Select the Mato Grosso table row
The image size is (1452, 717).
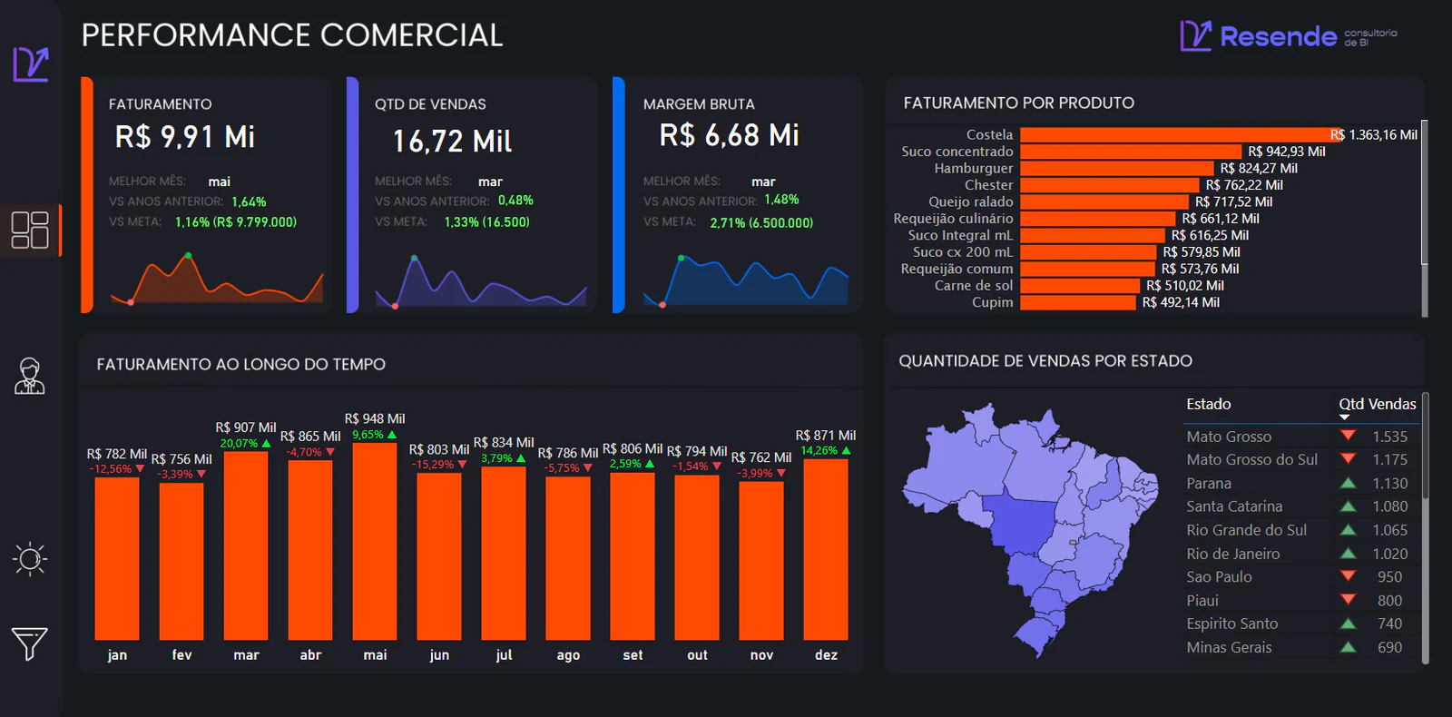pos(1301,437)
